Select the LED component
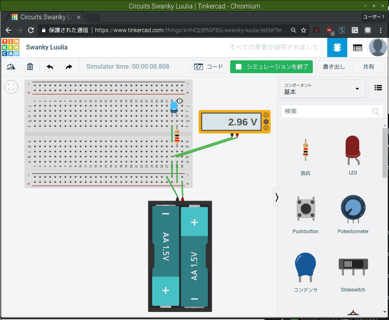 [x=353, y=156]
